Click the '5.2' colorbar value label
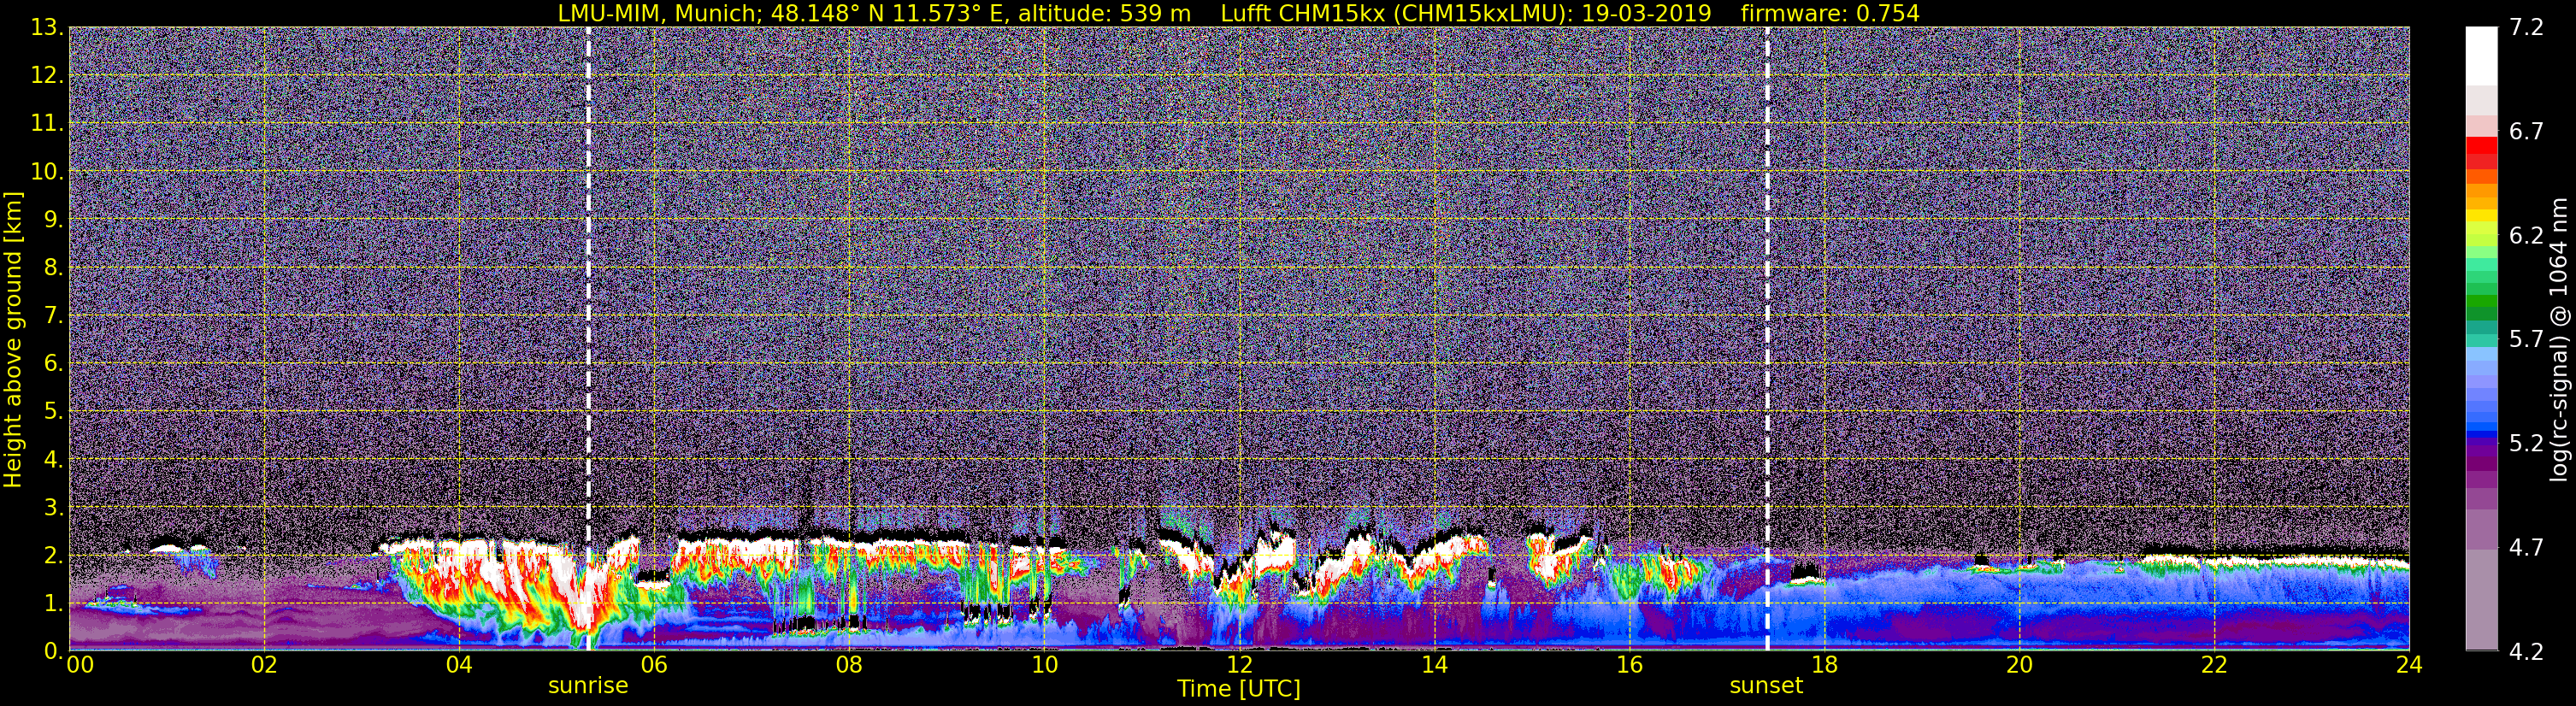The height and width of the screenshot is (706, 2576). tap(2526, 443)
